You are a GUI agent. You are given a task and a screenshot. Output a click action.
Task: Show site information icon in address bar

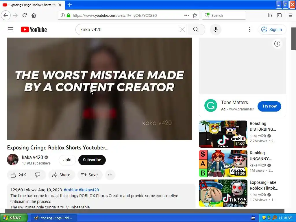[62, 15]
